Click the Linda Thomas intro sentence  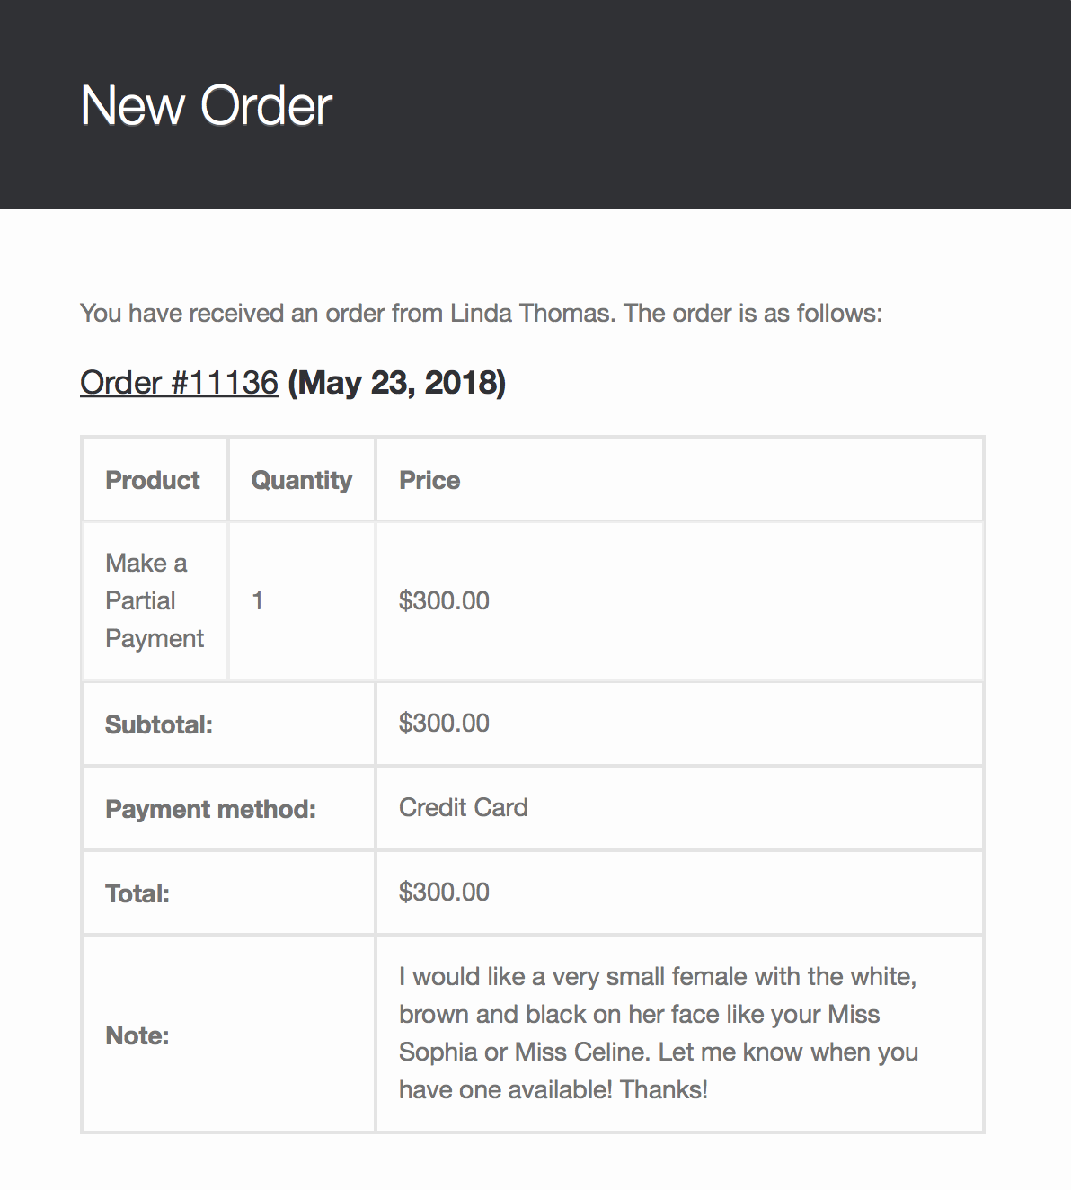pos(482,313)
